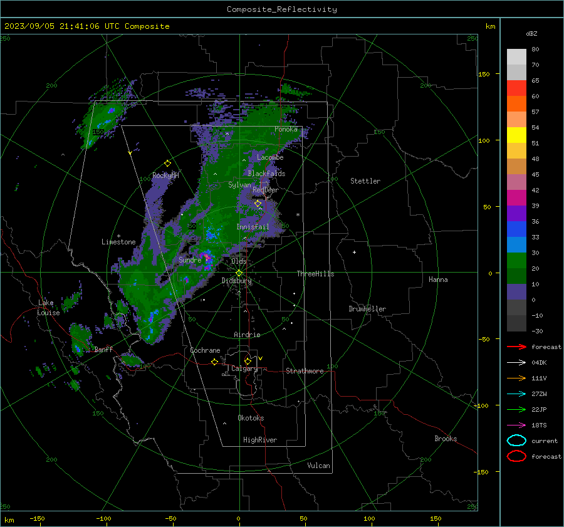Image resolution: width=564 pixels, height=527 pixels.
Task: Click the Banff label on map
Action: (x=103, y=349)
